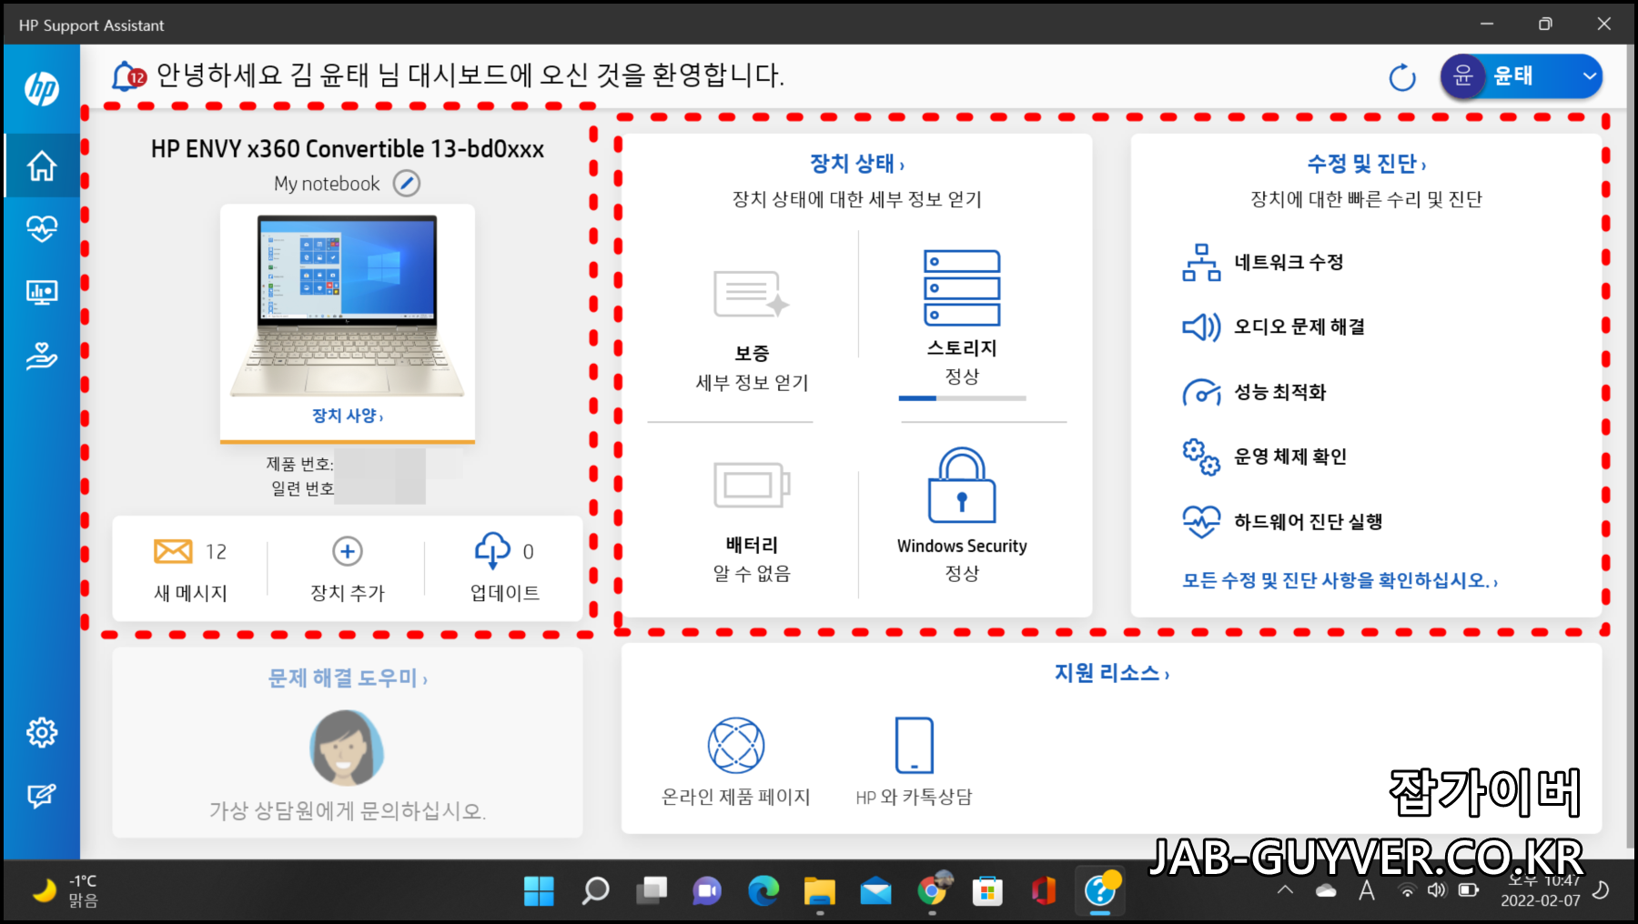
Task: Open updates cloud download icon
Action: [x=492, y=550]
